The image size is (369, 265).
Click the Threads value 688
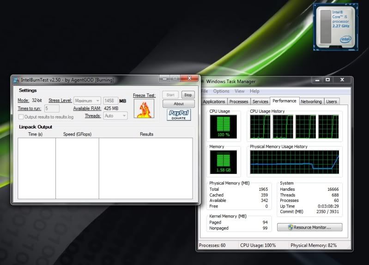[x=335, y=195]
